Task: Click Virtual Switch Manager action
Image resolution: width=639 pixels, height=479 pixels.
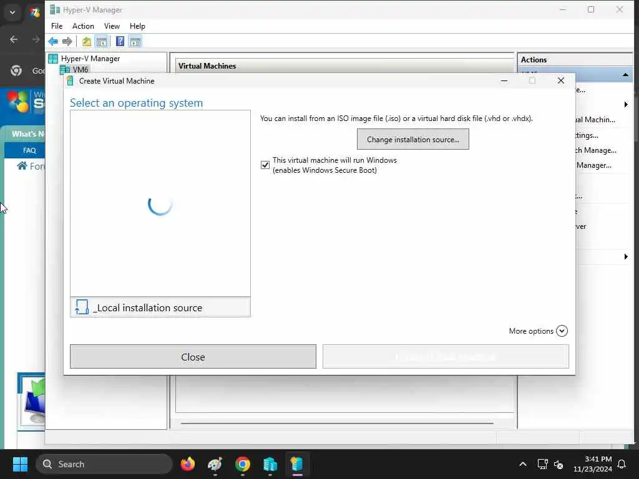Action: [x=596, y=150]
